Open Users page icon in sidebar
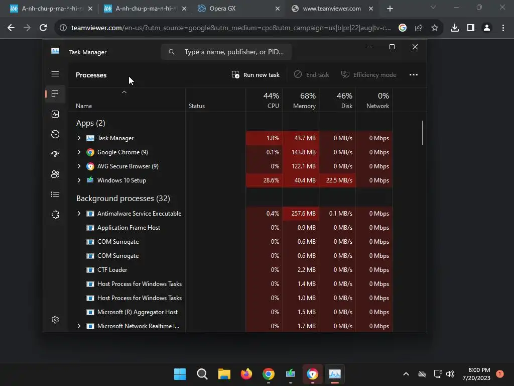The width and height of the screenshot is (514, 386). coord(55,174)
